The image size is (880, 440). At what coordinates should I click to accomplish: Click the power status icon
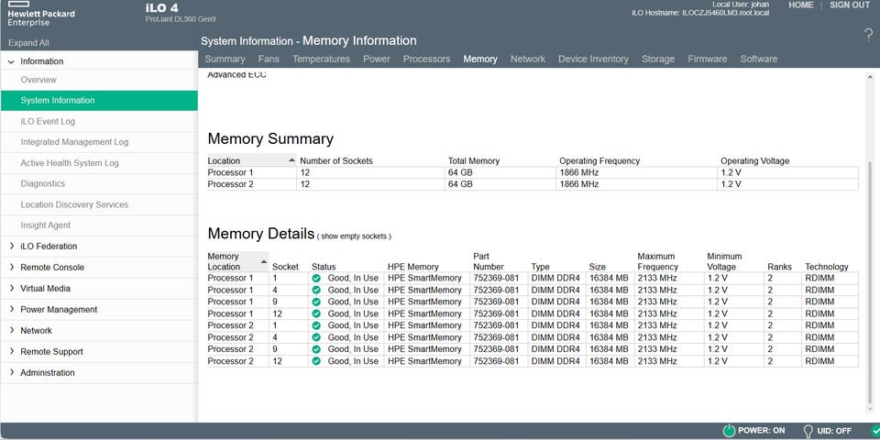click(x=729, y=431)
